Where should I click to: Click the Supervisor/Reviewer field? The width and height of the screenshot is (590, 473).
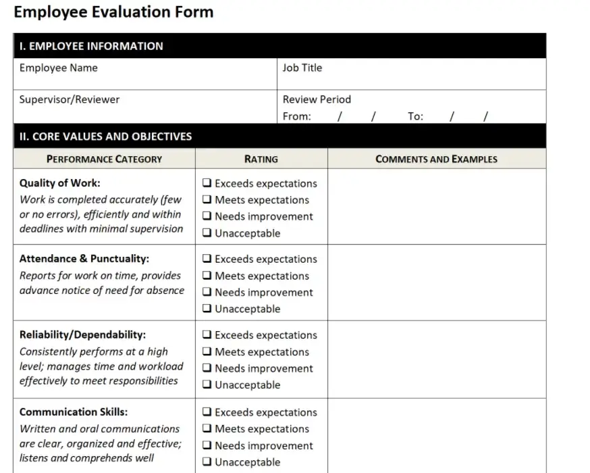144,111
